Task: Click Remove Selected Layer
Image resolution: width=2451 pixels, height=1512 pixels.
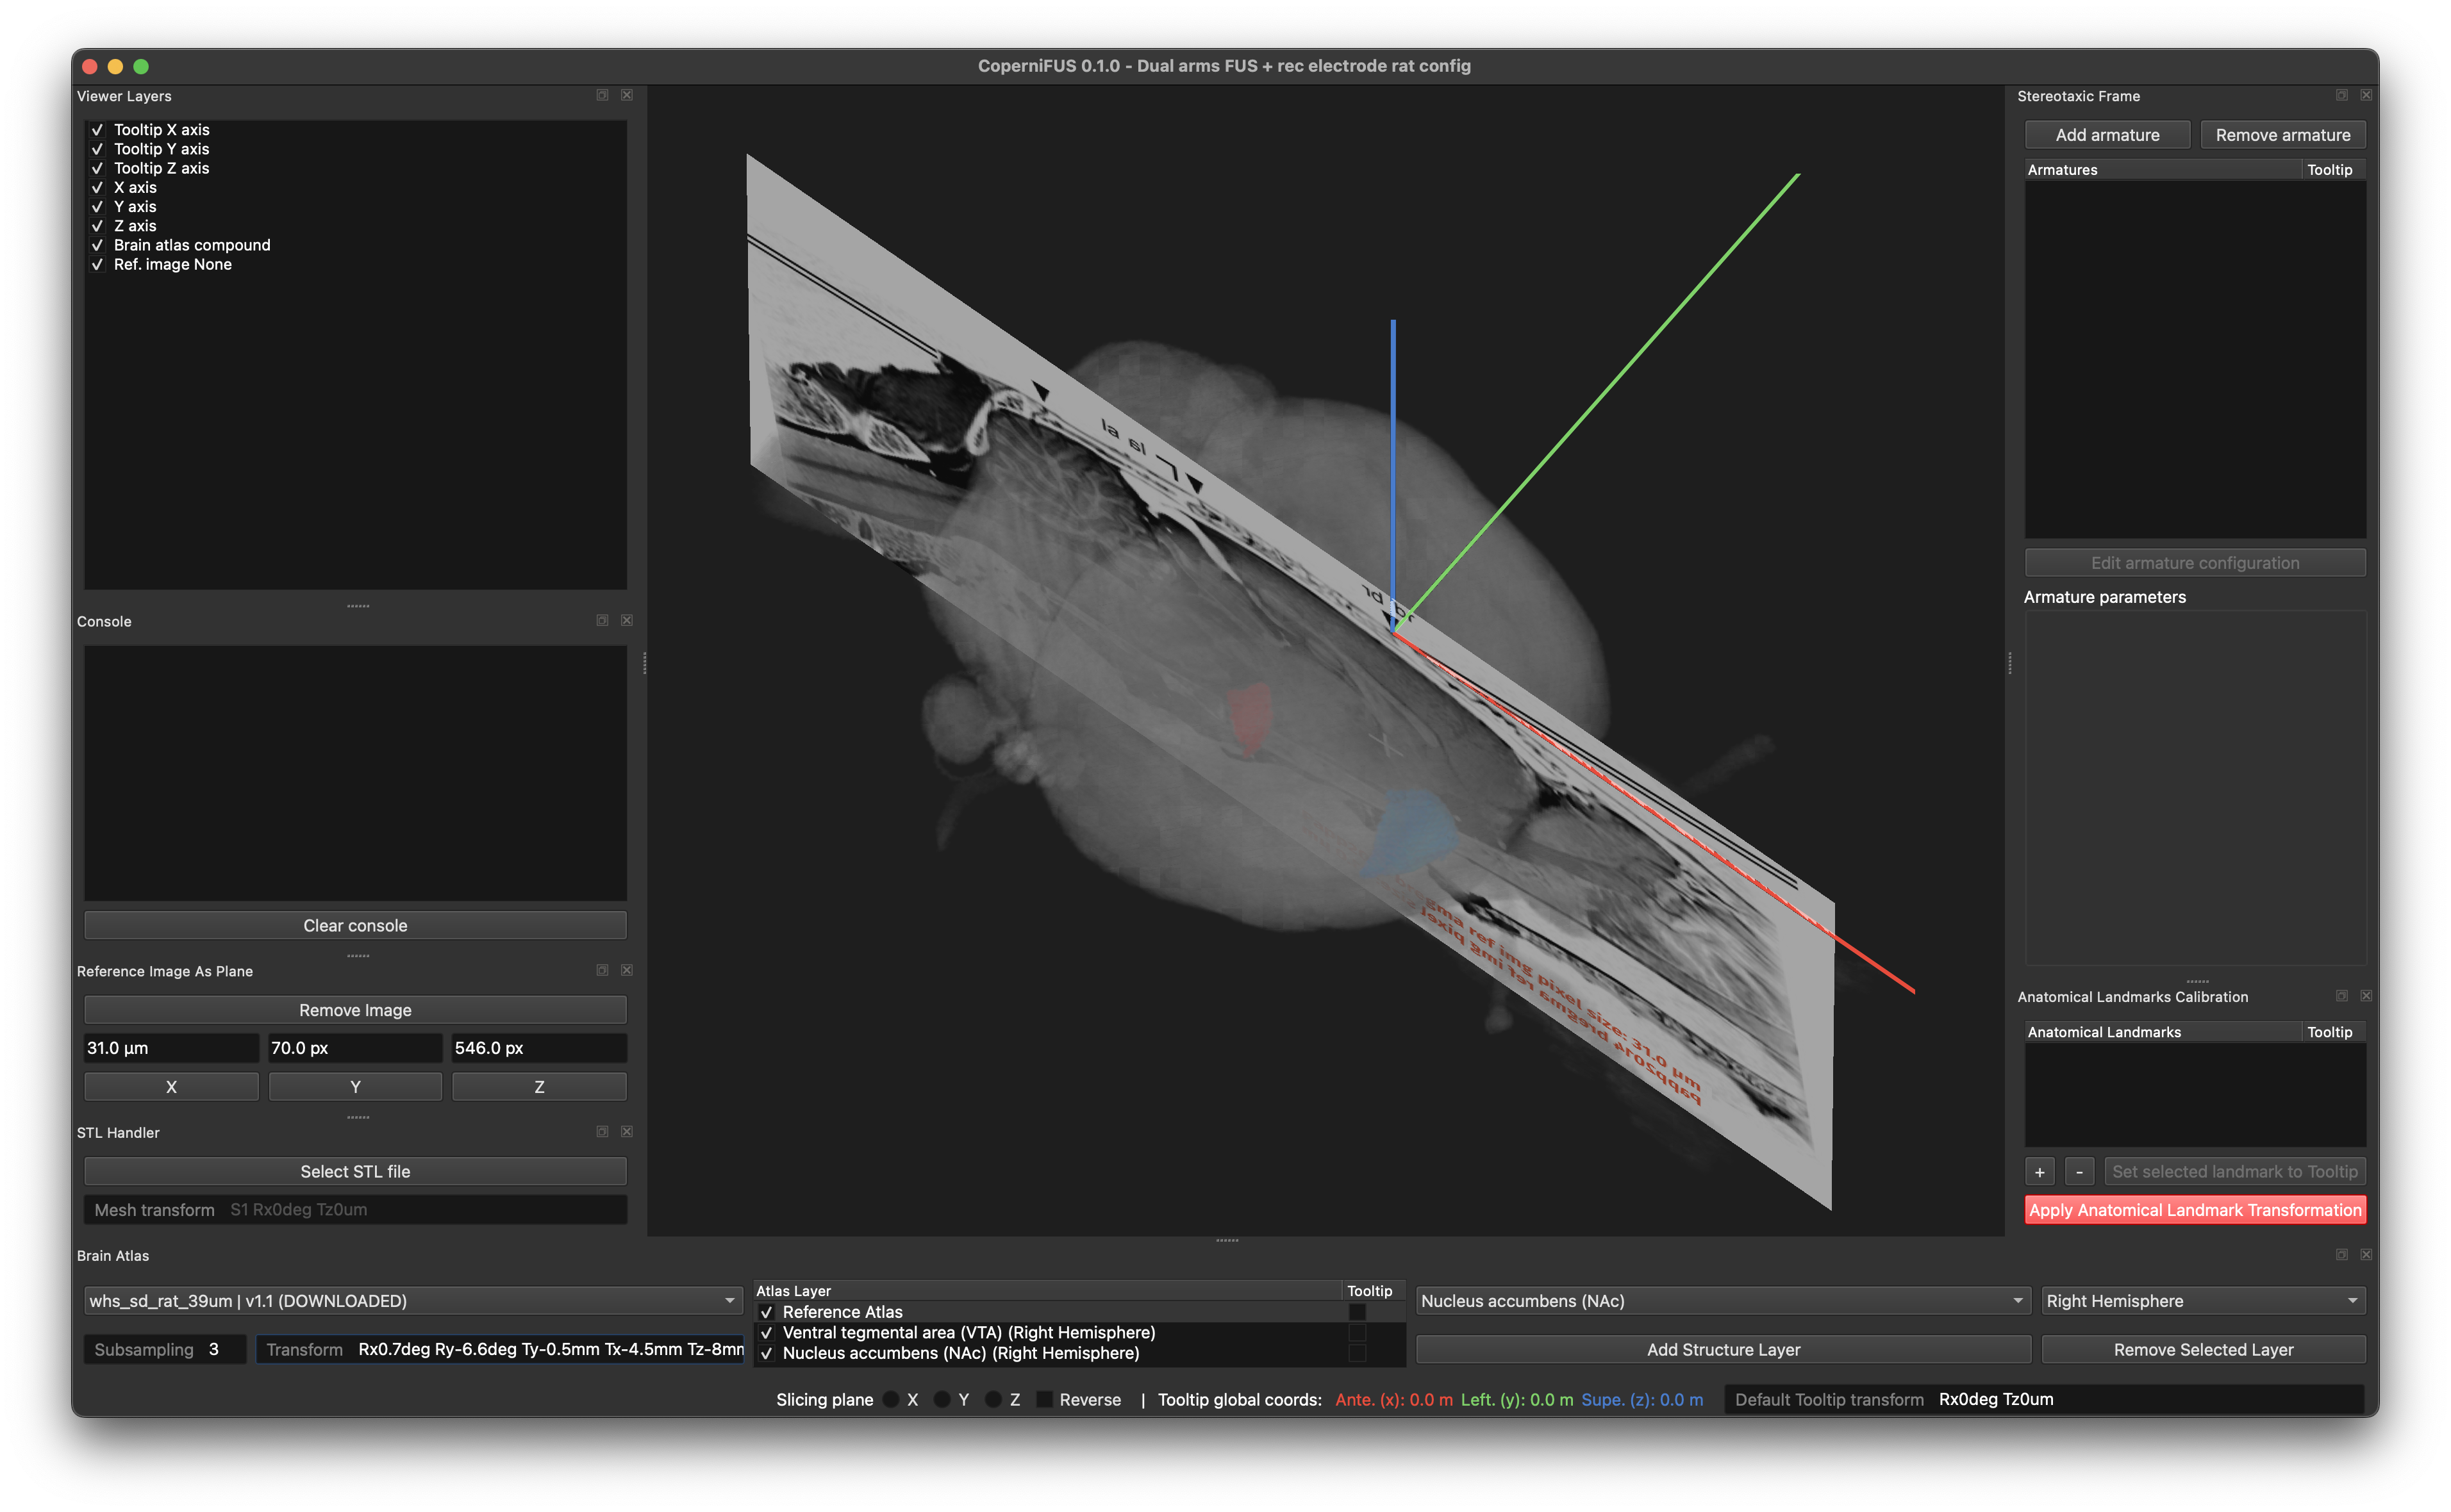Action: [2203, 1349]
